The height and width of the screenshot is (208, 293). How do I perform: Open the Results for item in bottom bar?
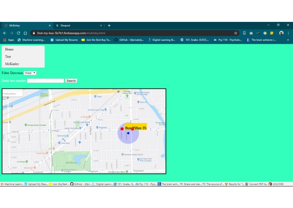pyautogui.click(x=235, y=184)
